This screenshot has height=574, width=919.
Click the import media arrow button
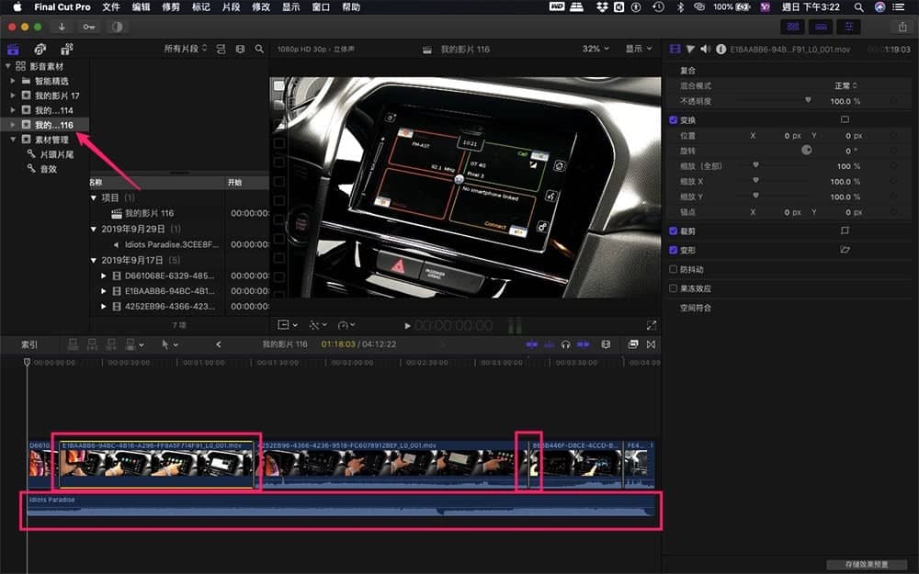tap(62, 27)
